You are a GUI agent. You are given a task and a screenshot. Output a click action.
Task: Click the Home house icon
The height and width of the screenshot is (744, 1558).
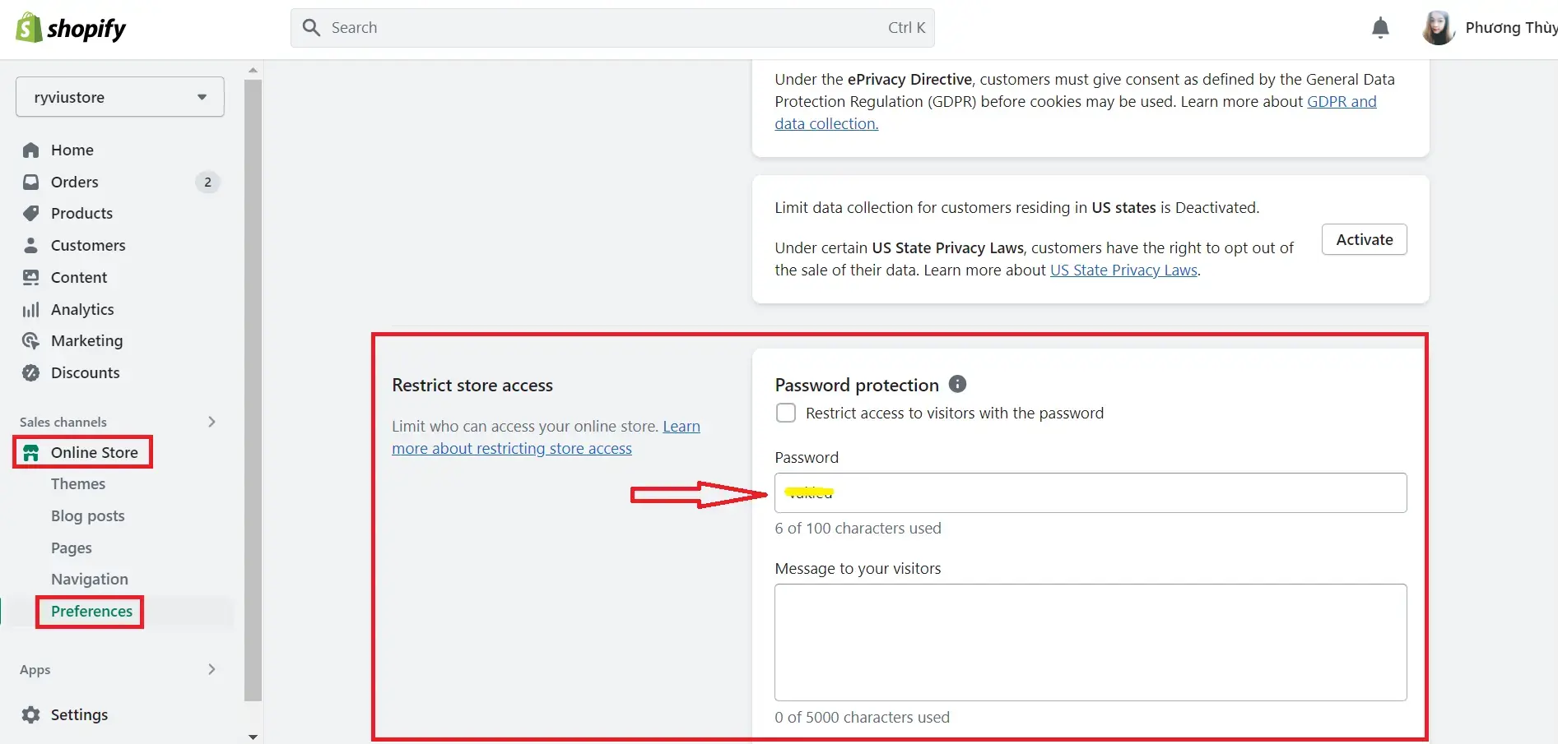[x=31, y=150]
